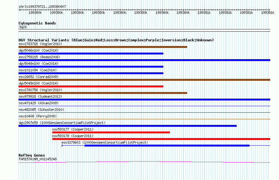Image resolution: width=279 pixels, height=180 pixels.
Task: Click the blue bar under nsv979918
Action: tap(144, 100)
